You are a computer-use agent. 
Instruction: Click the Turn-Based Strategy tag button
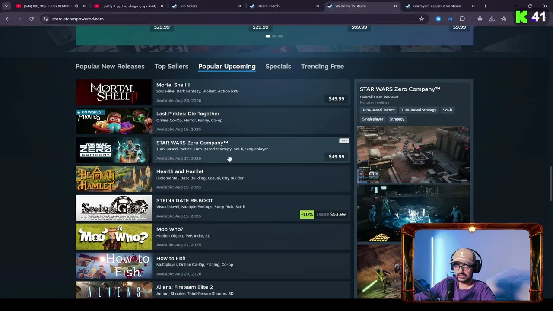(419, 110)
